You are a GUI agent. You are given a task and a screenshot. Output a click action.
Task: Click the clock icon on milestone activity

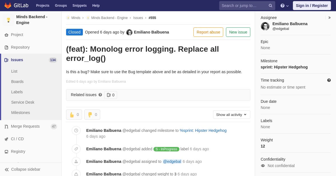(76, 130)
